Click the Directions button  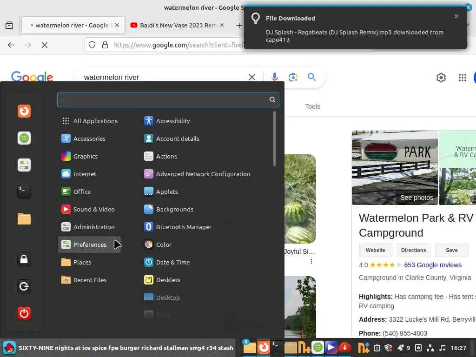point(413,250)
